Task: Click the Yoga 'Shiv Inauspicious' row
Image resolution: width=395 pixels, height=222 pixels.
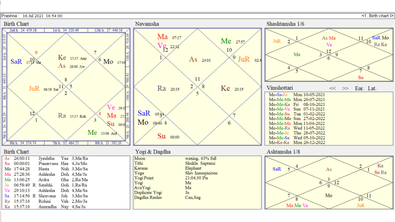Action: (x=176, y=173)
